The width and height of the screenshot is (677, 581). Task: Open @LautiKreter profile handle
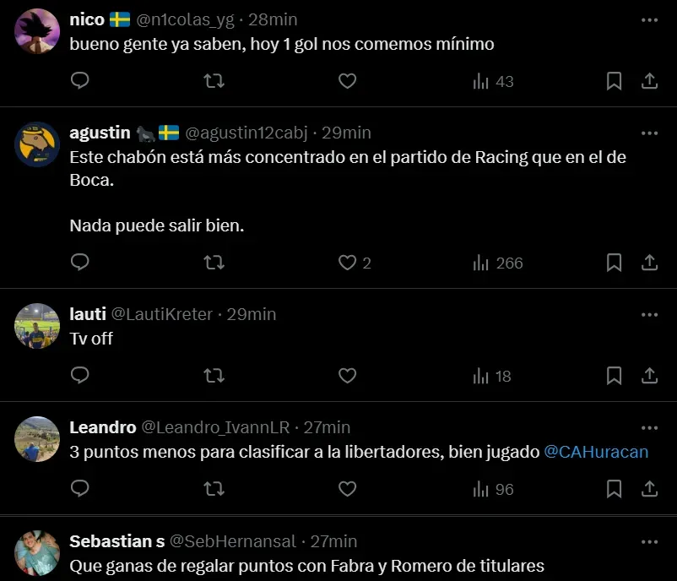click(162, 313)
